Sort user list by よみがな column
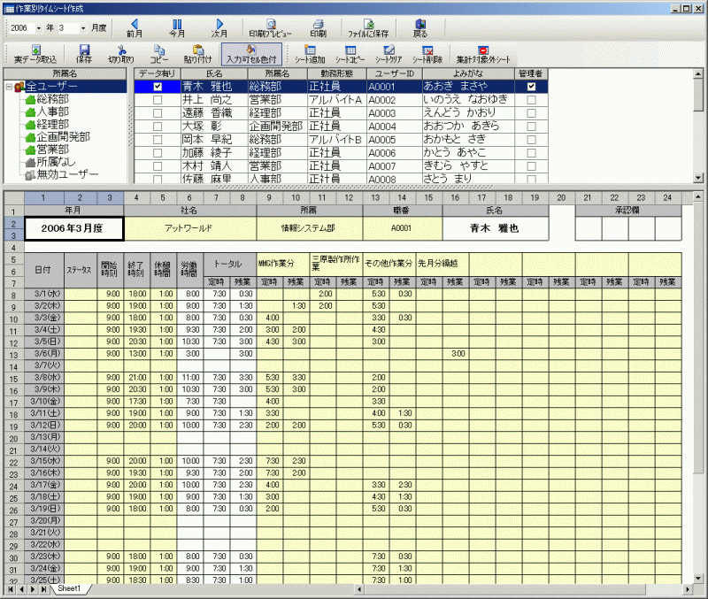The height and width of the screenshot is (599, 708). point(469,73)
